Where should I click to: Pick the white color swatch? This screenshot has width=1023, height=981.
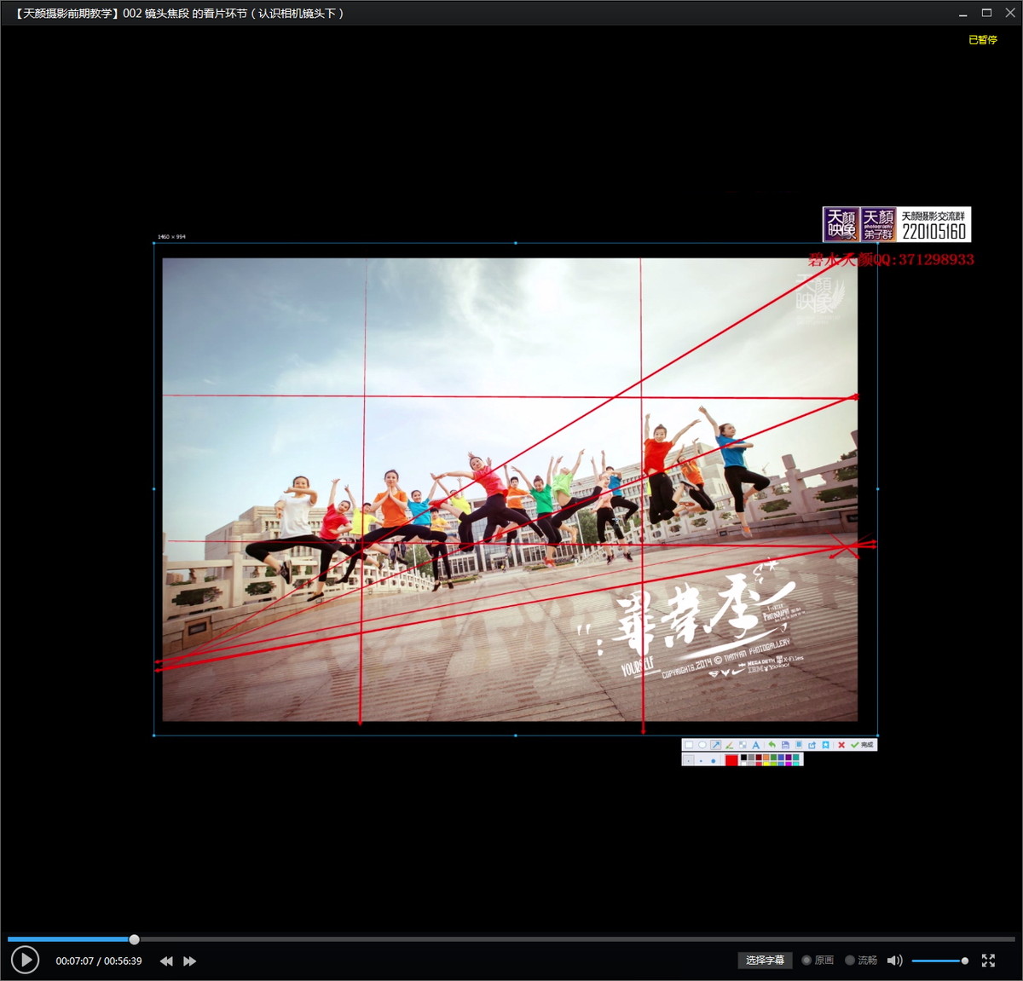pos(743,764)
